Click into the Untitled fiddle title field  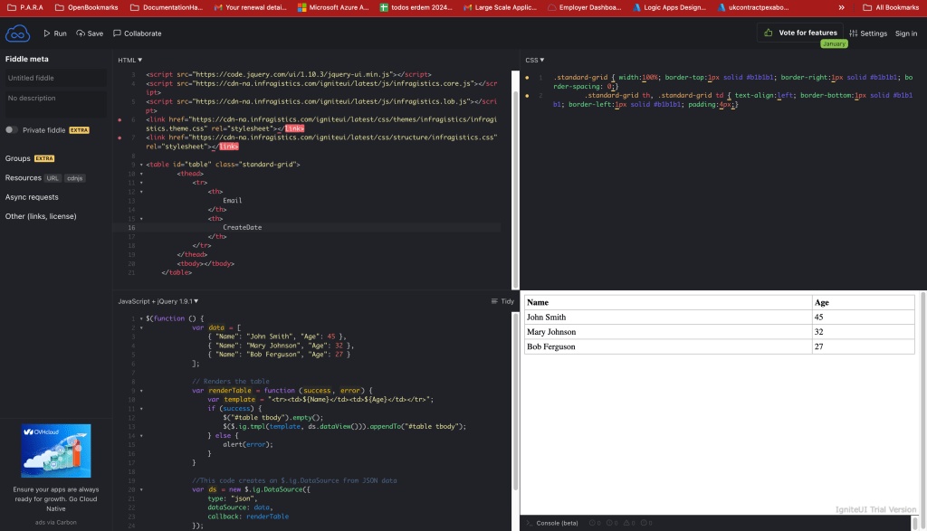[56, 78]
